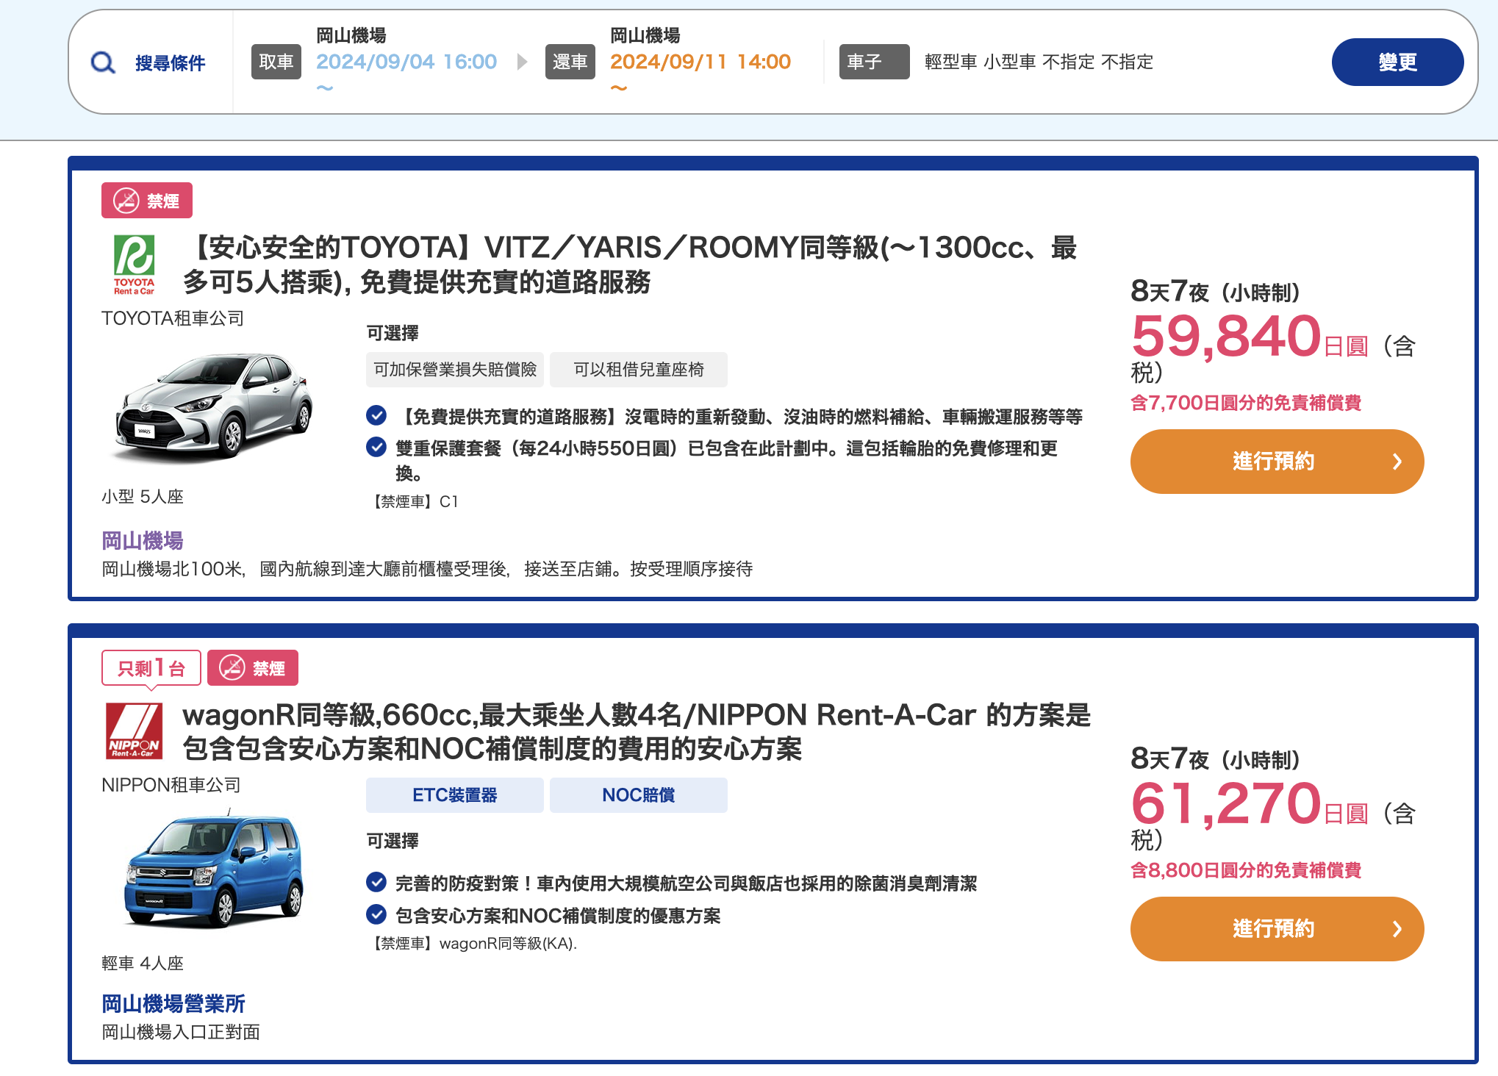Click the Toyota Rent a Car logo
Image resolution: width=1498 pixels, height=1076 pixels.
(134, 265)
